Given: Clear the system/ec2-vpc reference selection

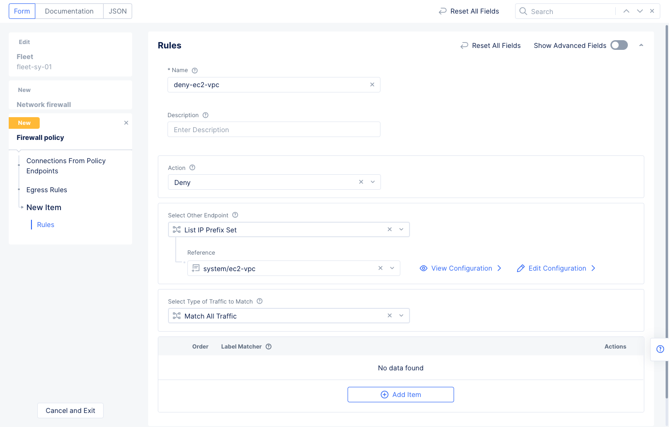Looking at the screenshot, I should 380,268.
